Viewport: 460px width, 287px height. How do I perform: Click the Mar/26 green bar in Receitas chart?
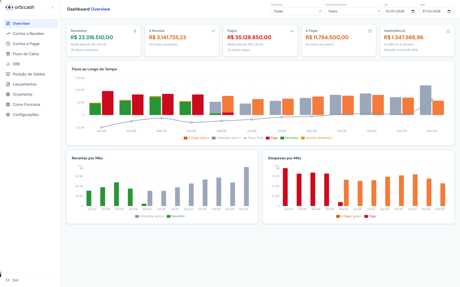pos(116,194)
